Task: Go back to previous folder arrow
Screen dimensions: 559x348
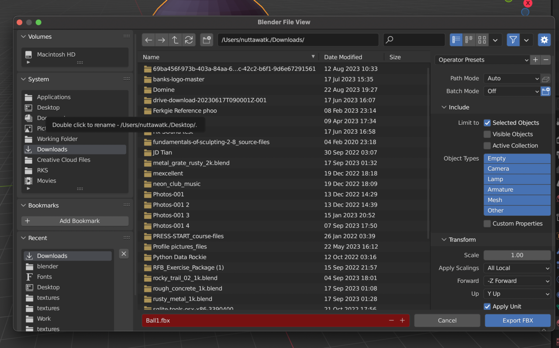Action: point(148,40)
